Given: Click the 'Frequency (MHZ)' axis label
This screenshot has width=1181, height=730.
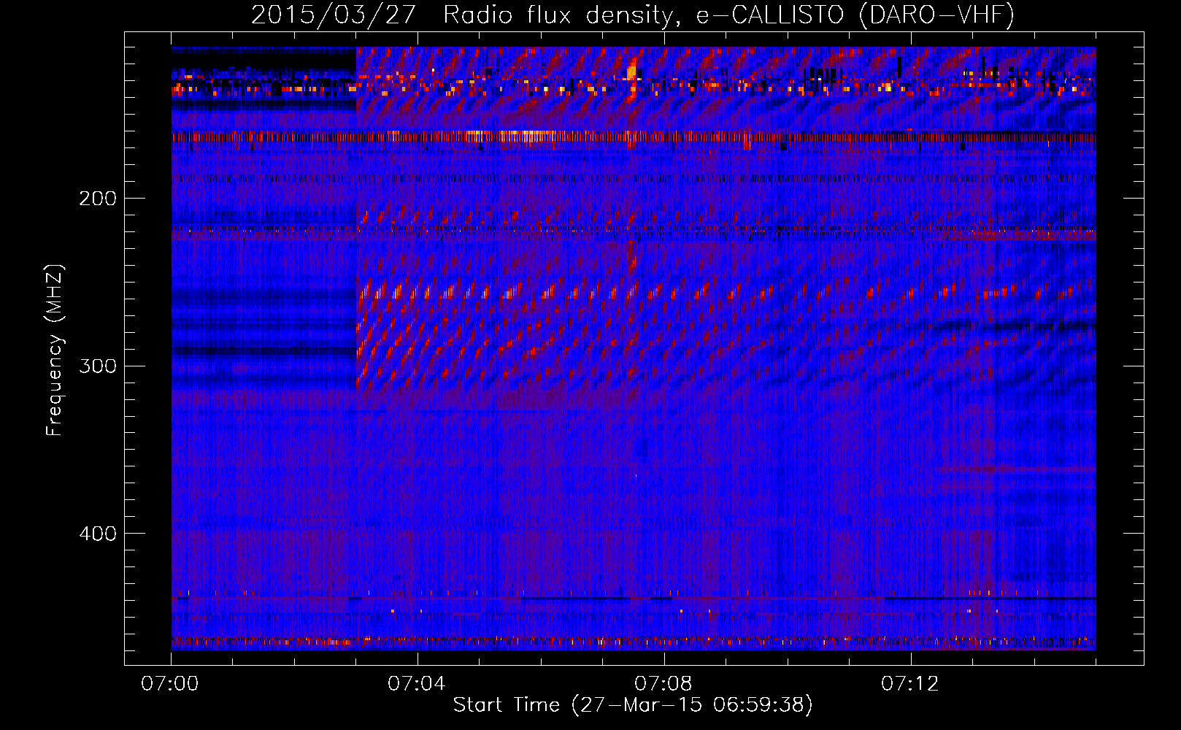Looking at the screenshot, I should [55, 350].
